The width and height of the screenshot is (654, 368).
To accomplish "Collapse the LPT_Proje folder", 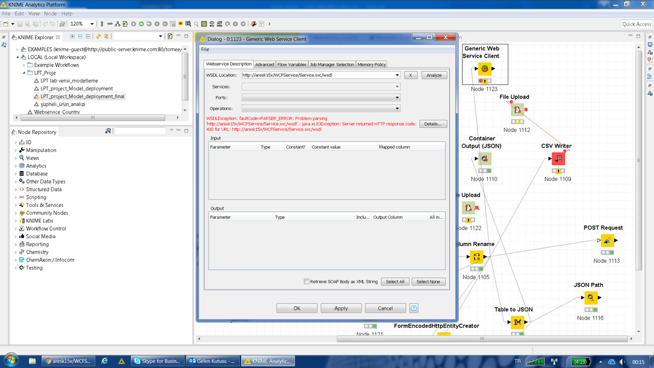I will point(24,73).
